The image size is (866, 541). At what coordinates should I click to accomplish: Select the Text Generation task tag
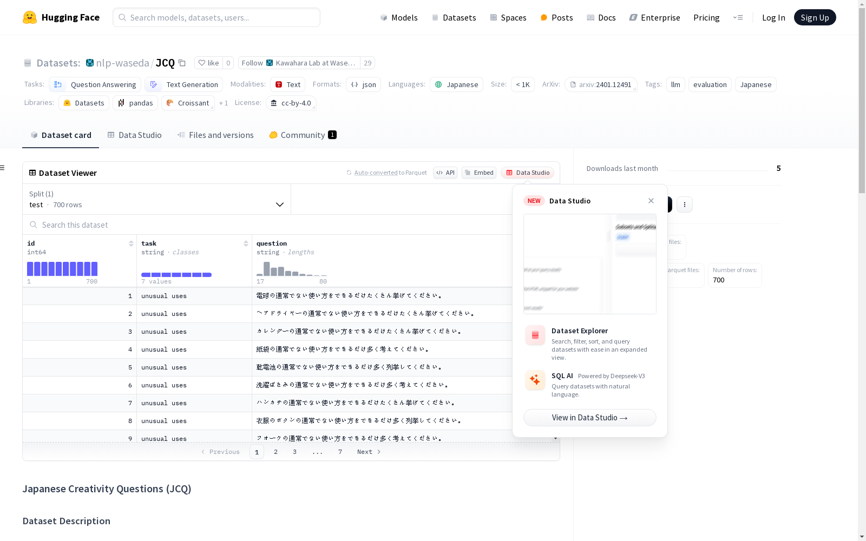(184, 84)
